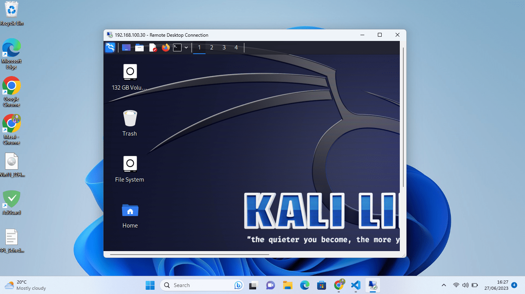Open Visual Studio Code from taskbar
The width and height of the screenshot is (525, 294).
356,285
